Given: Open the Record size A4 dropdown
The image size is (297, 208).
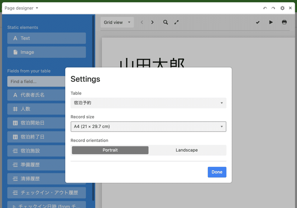Looking at the screenshot, I should pos(148,126).
